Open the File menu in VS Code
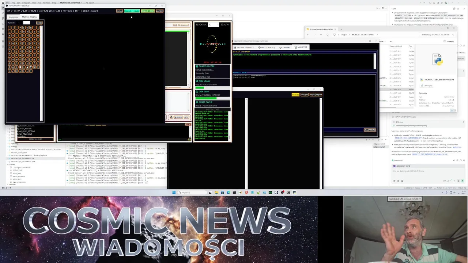The image size is (468, 263). (13, 3)
